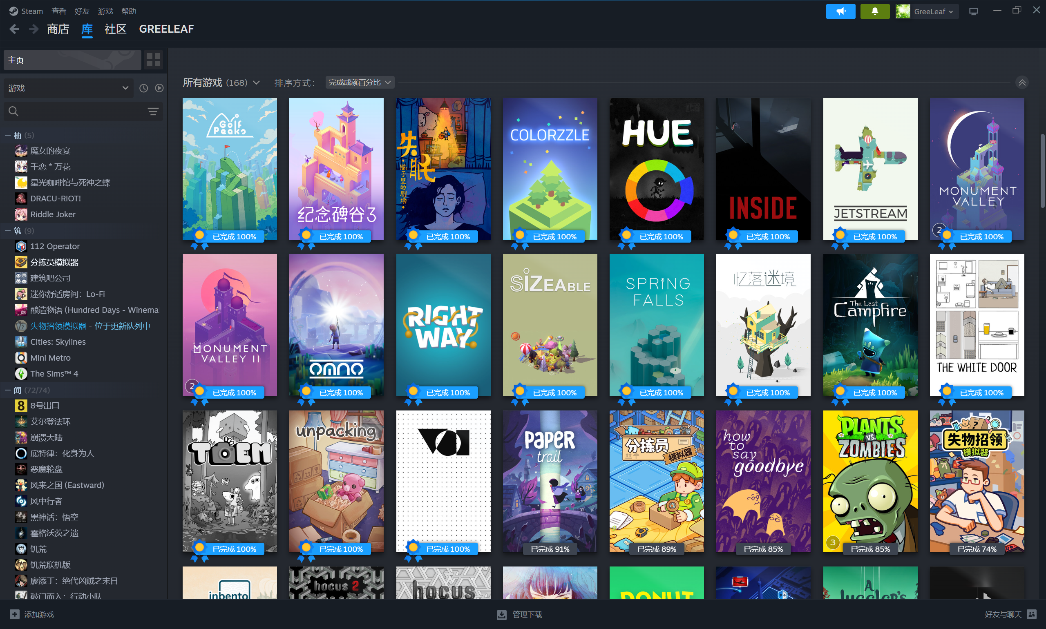Click the announcements megaphone icon

click(840, 11)
